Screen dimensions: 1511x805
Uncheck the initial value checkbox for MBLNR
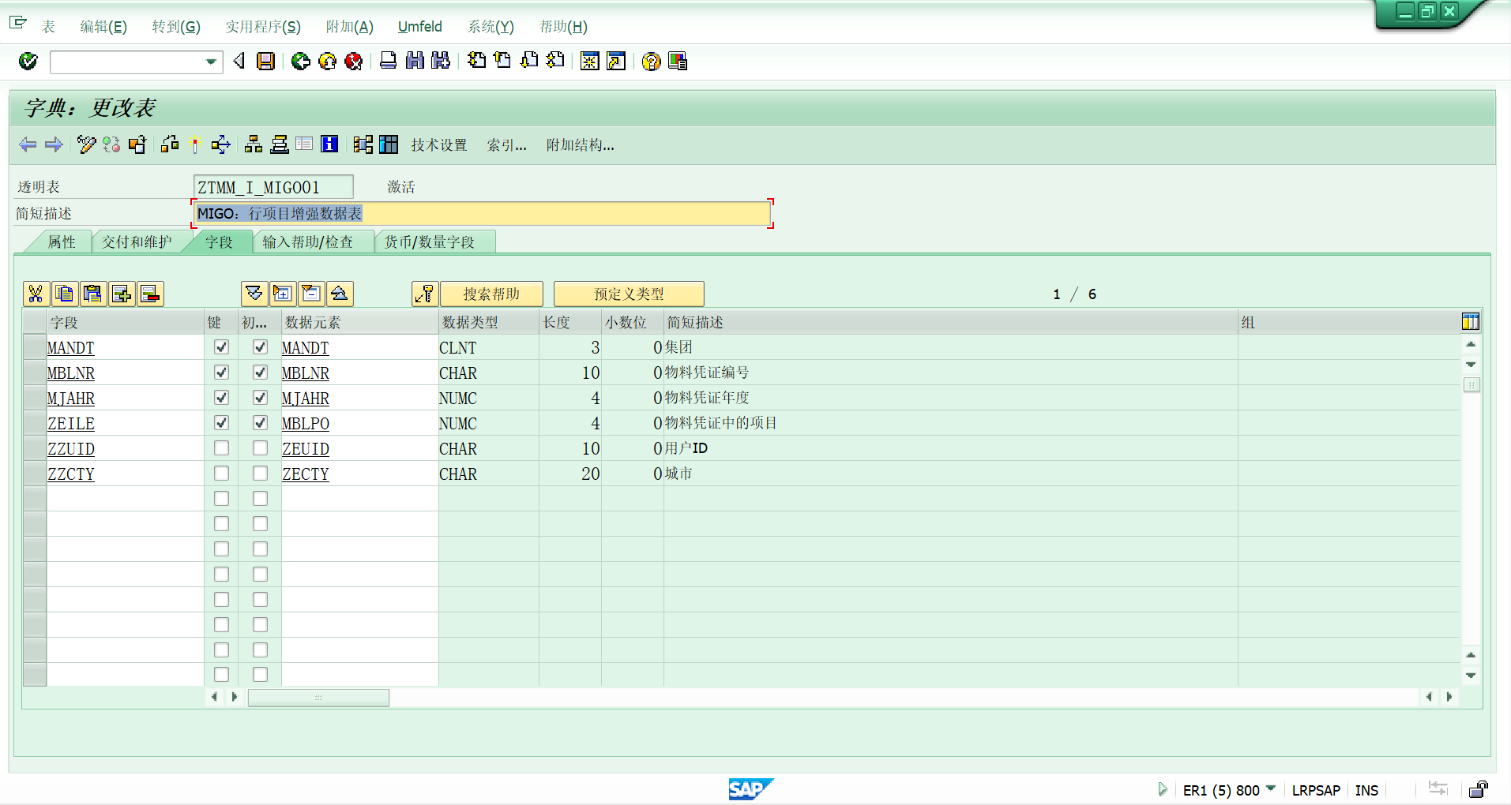coord(260,372)
